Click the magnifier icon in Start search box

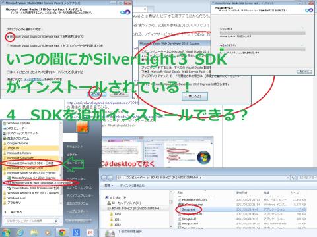coord(56,221)
